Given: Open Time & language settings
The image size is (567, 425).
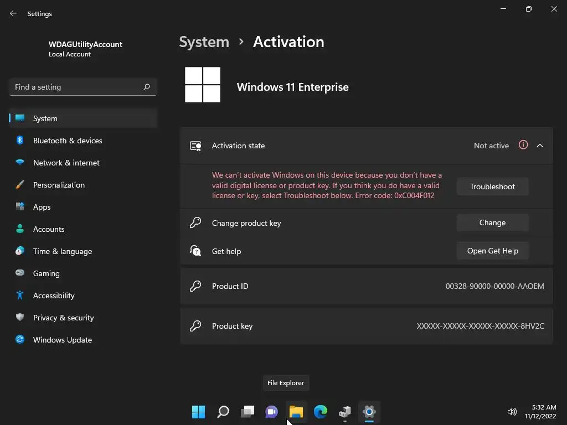Looking at the screenshot, I should [83, 251].
